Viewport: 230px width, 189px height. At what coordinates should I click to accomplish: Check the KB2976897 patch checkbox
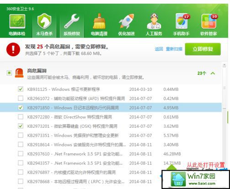coord(21,172)
